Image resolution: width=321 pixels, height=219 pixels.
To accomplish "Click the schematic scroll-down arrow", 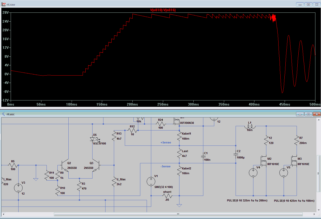I will click(x=318, y=210).
